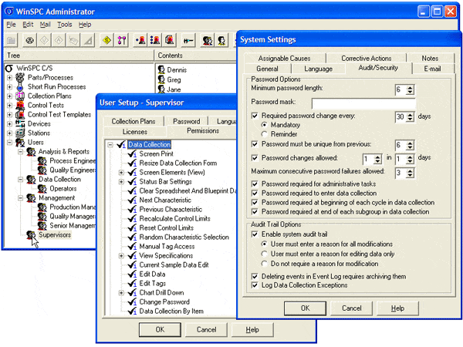Click the Screen Print permission checkmark icon
This screenshot has height=347, width=463.
pos(132,154)
